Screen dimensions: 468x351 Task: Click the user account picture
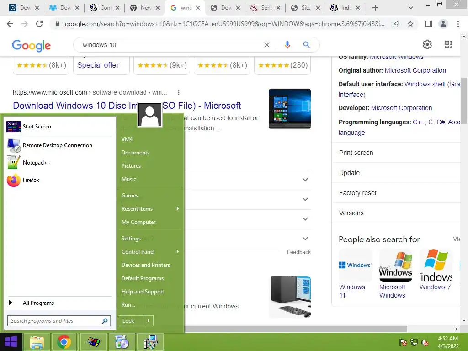tap(150, 115)
